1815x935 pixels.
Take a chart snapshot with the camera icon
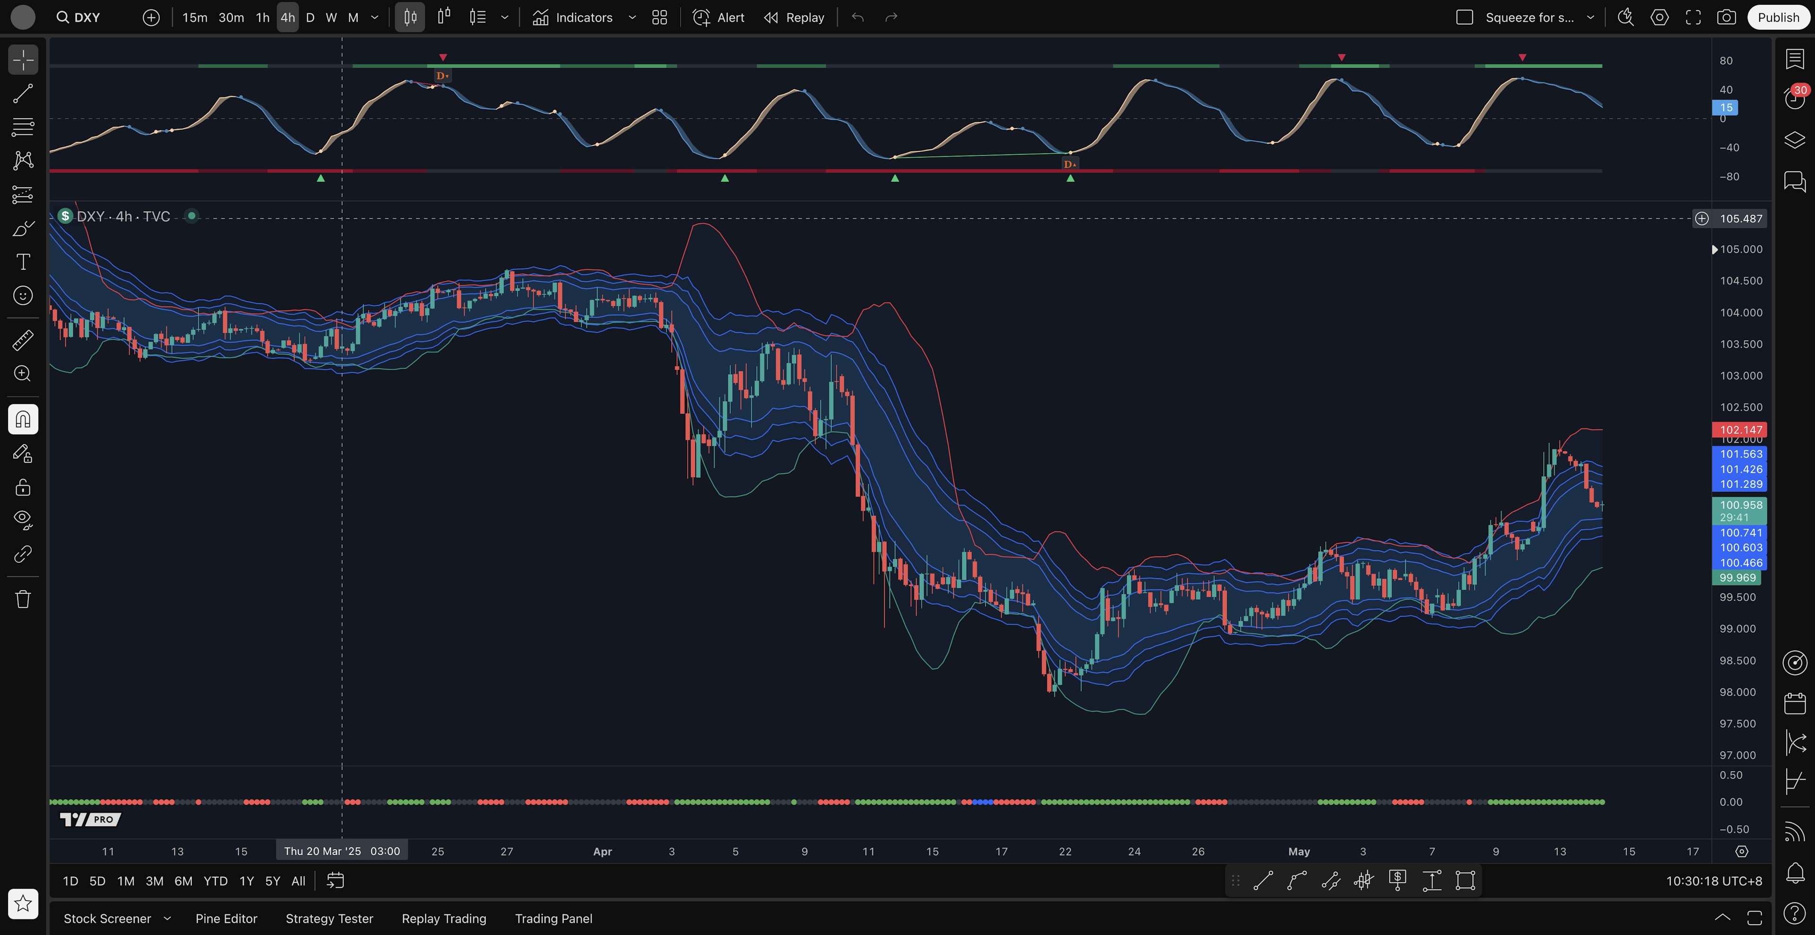pyautogui.click(x=1726, y=17)
